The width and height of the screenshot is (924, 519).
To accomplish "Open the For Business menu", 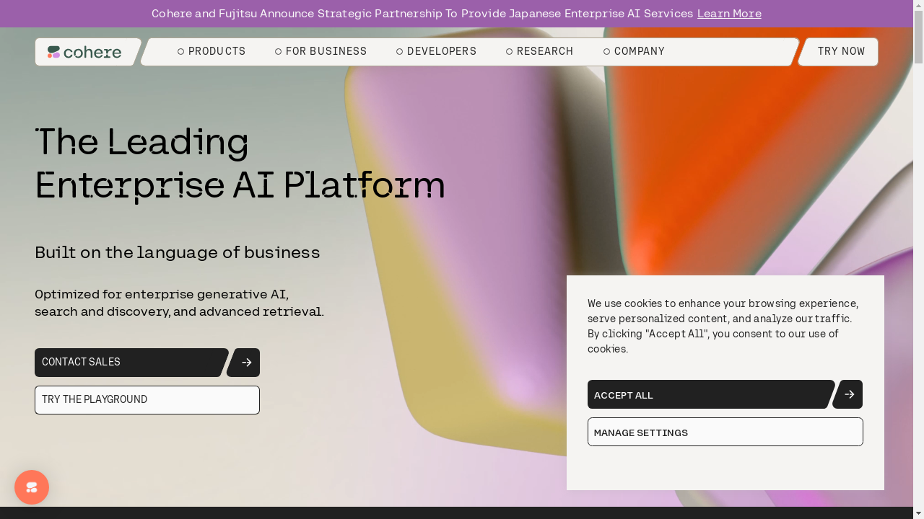I will pos(321,52).
